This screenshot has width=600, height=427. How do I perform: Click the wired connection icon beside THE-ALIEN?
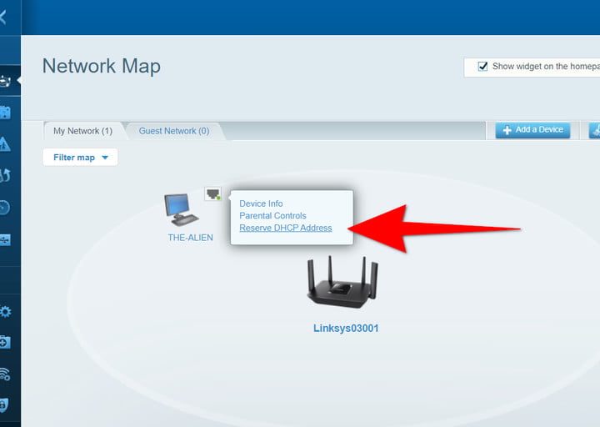tap(213, 194)
